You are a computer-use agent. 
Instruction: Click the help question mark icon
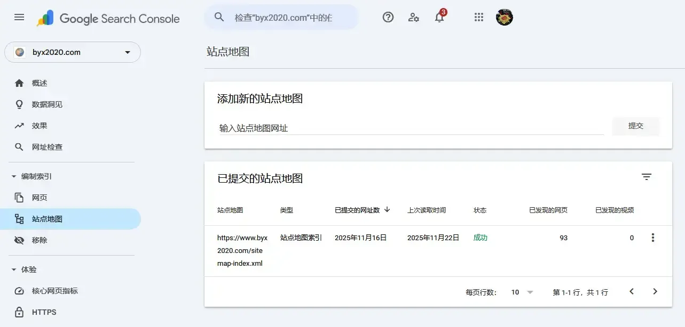click(388, 17)
